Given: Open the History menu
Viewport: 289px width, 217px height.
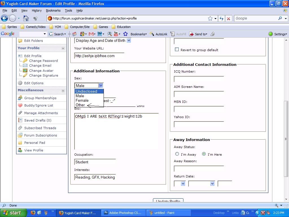Looking at the screenshot, I should [37, 10].
